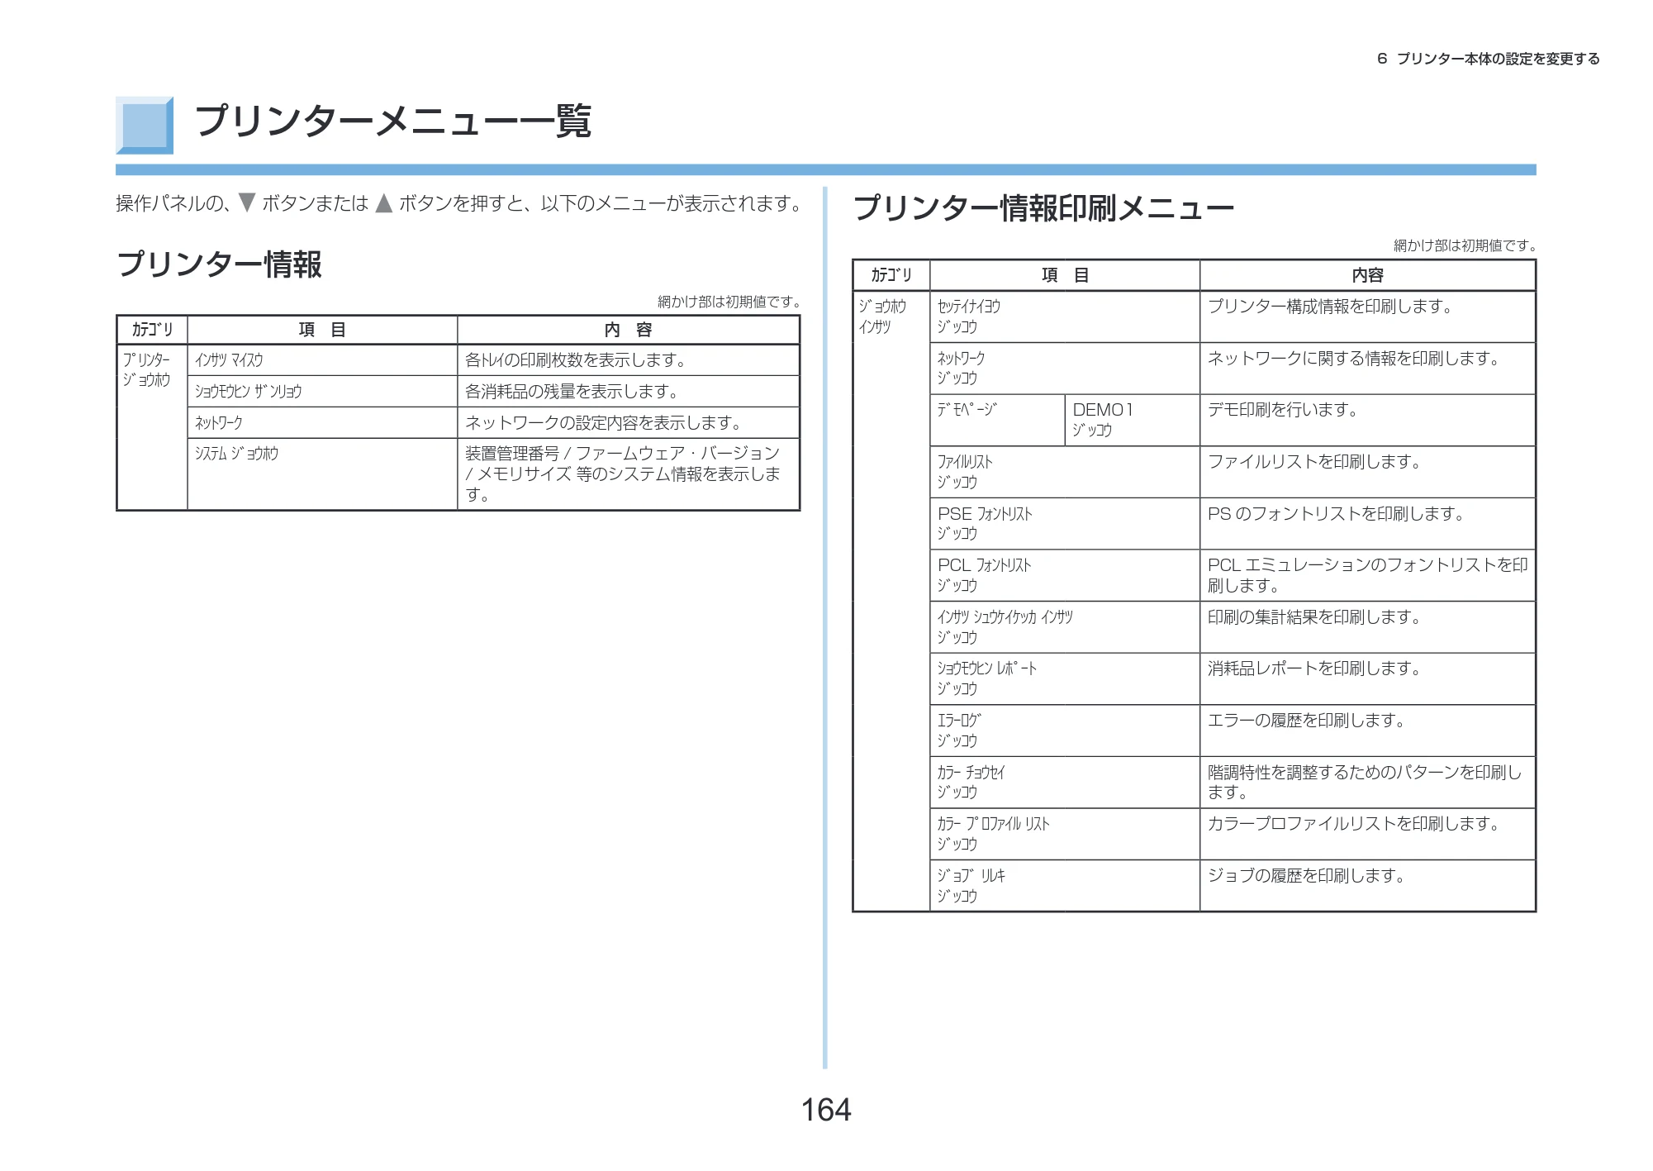Click the 網かけ部は初期値です。 note above the printer info table
The width and height of the screenshot is (1653, 1171).
coord(729,302)
